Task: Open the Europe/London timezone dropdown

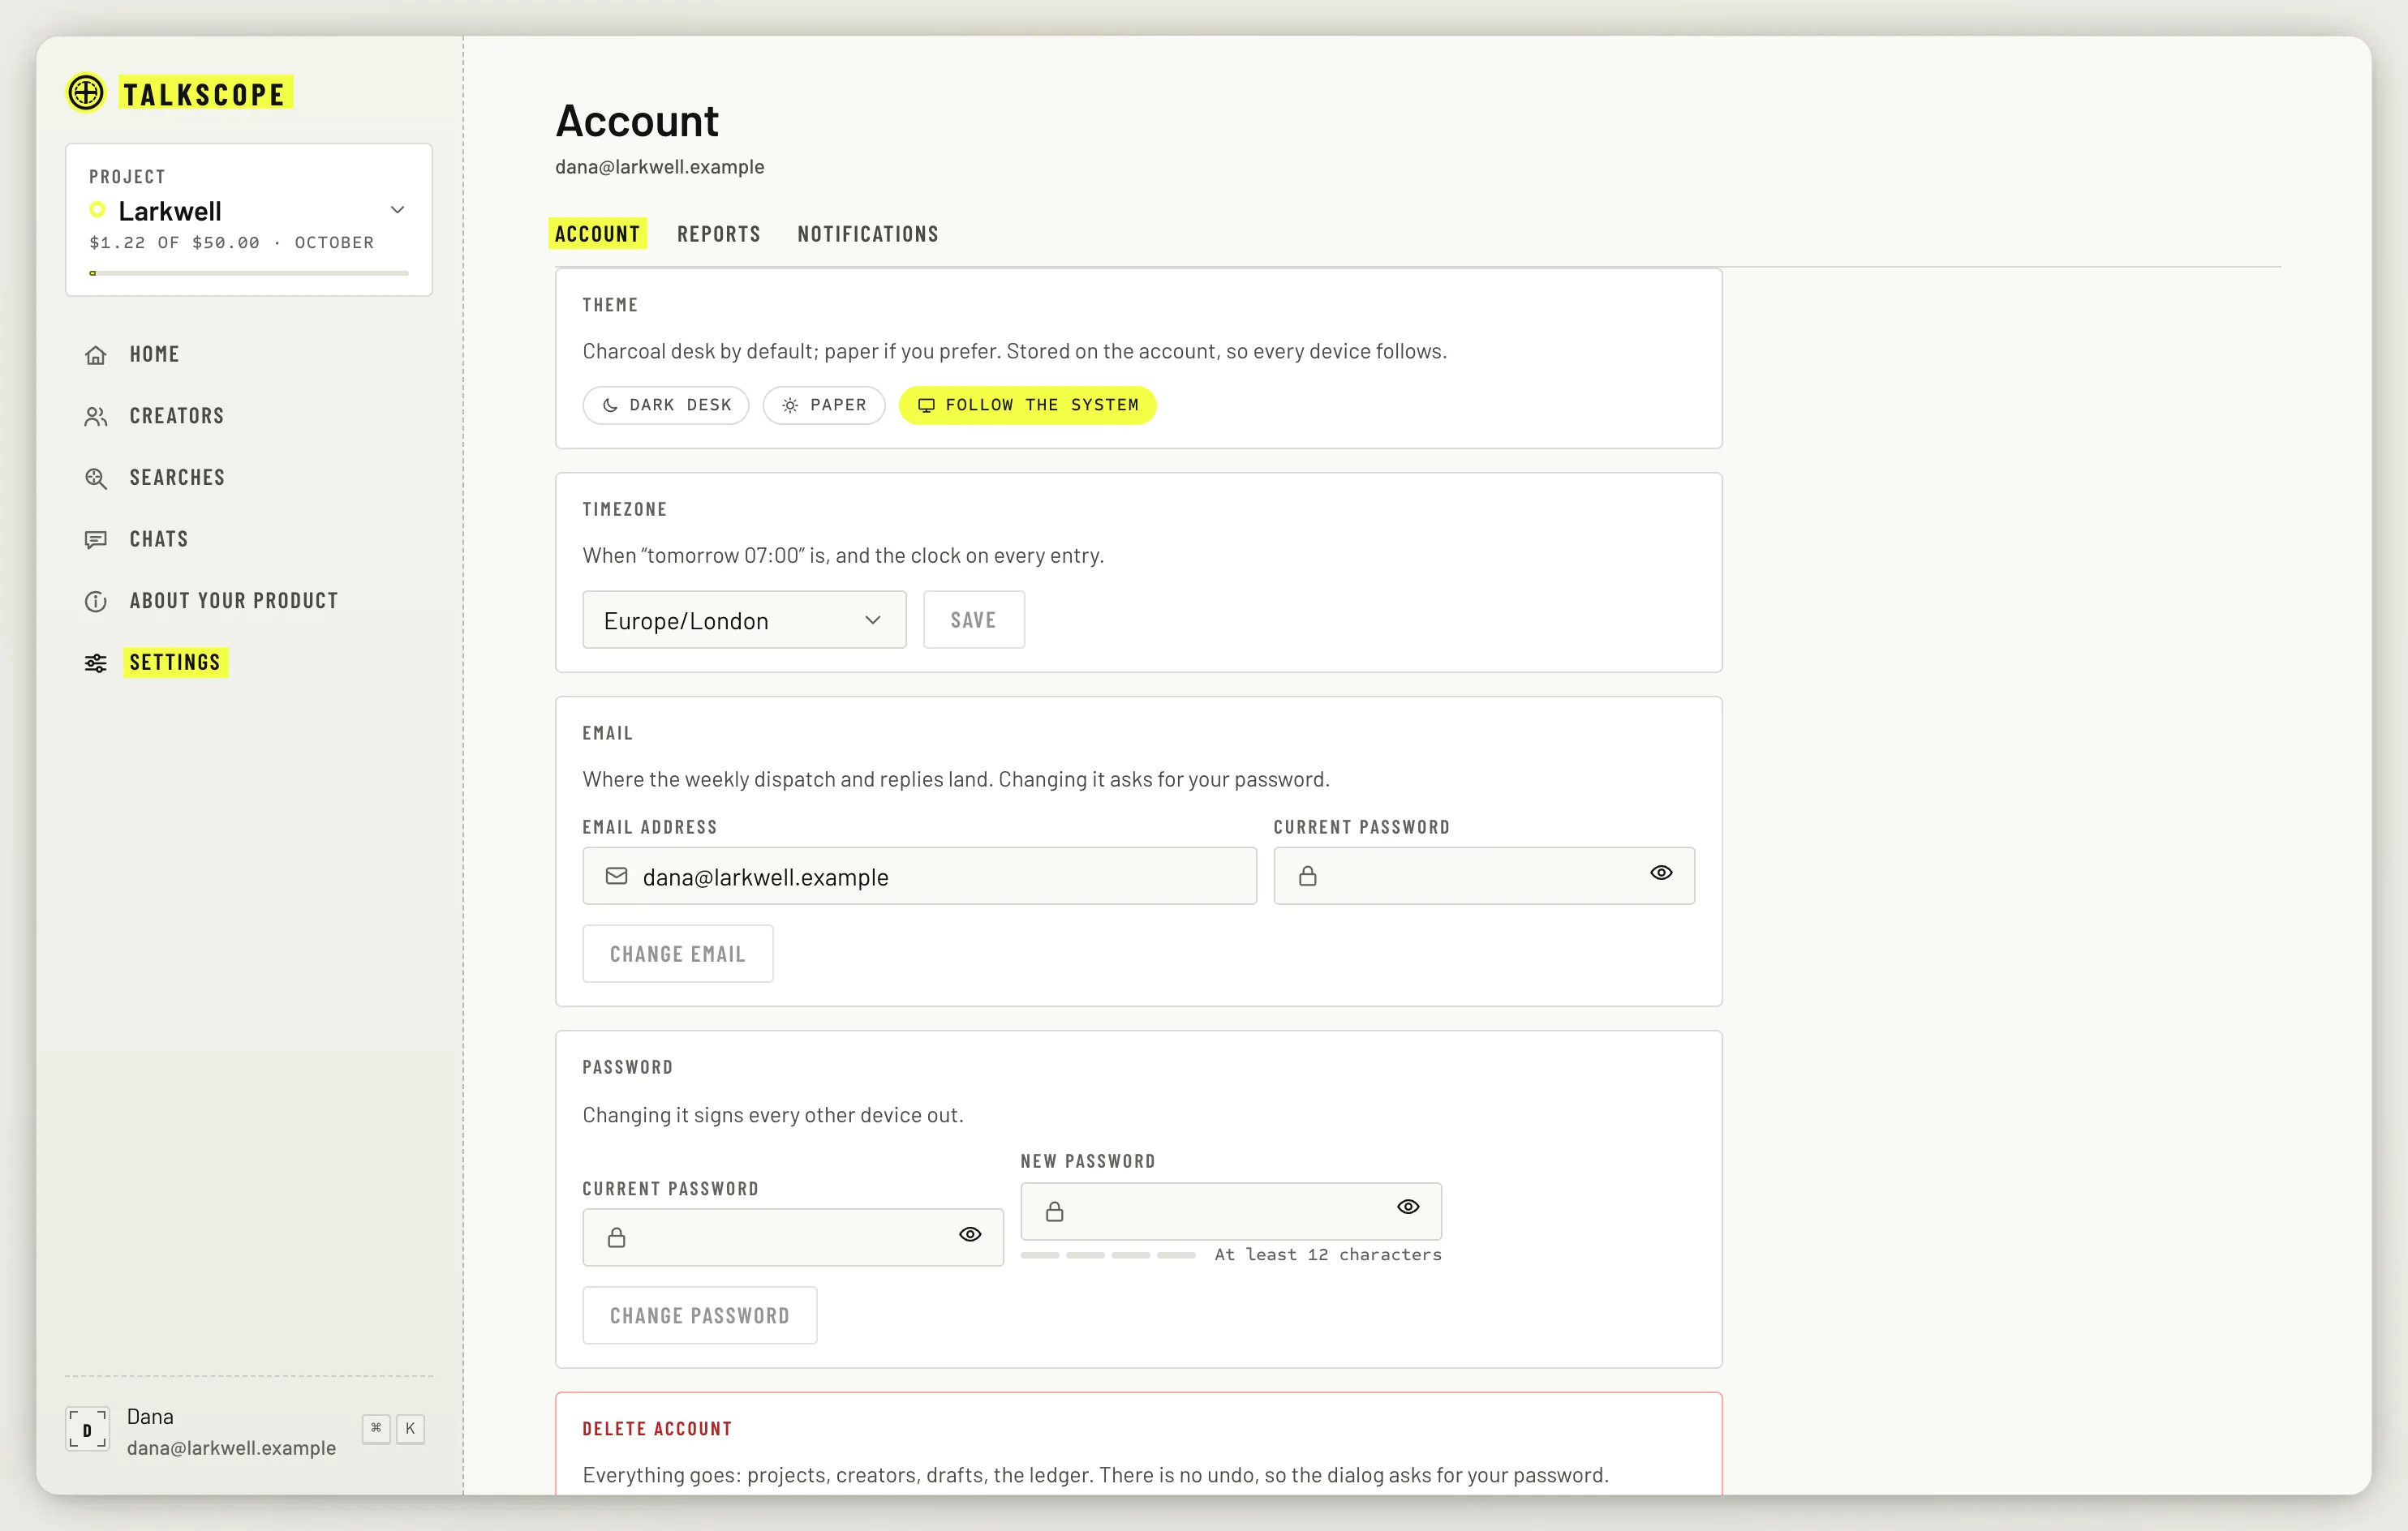Action: click(x=744, y=620)
